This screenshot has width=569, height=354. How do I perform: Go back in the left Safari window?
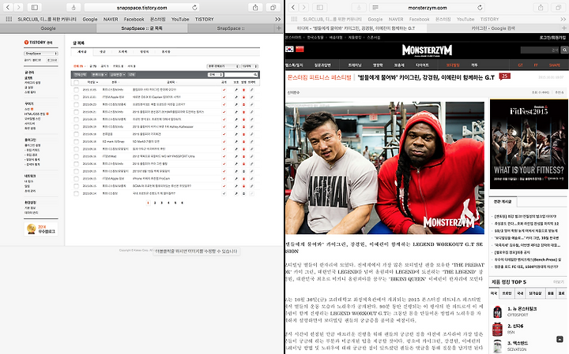[8, 7]
